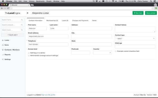Bookmark page with the star icon

153,8
